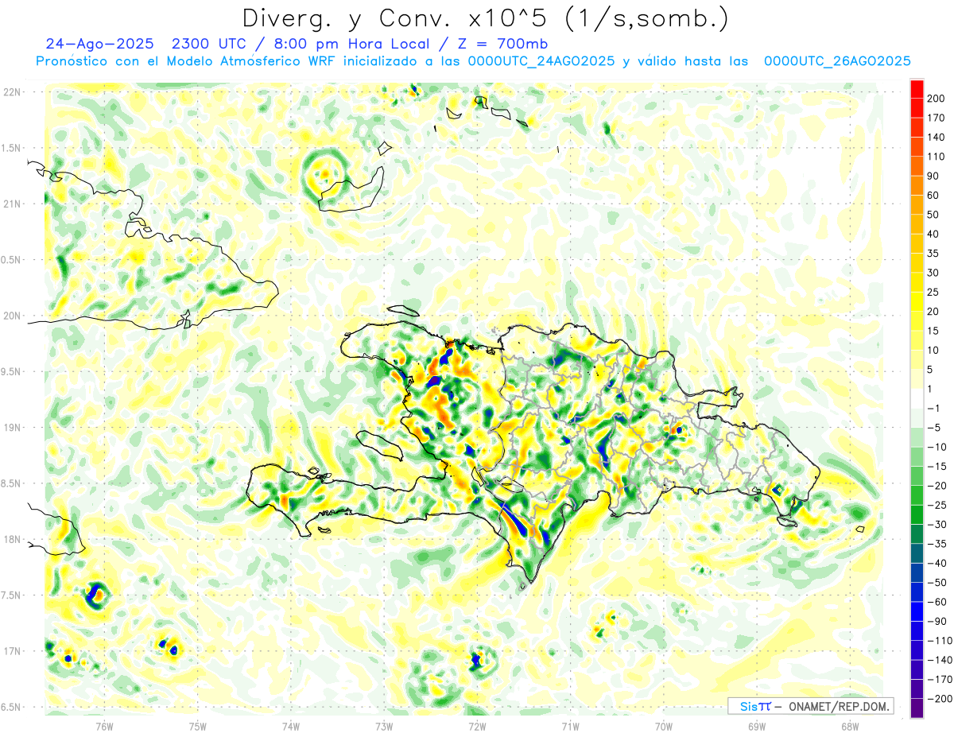Click the '17N' latitude label
This screenshot has height=737, width=954.
[x=12, y=652]
